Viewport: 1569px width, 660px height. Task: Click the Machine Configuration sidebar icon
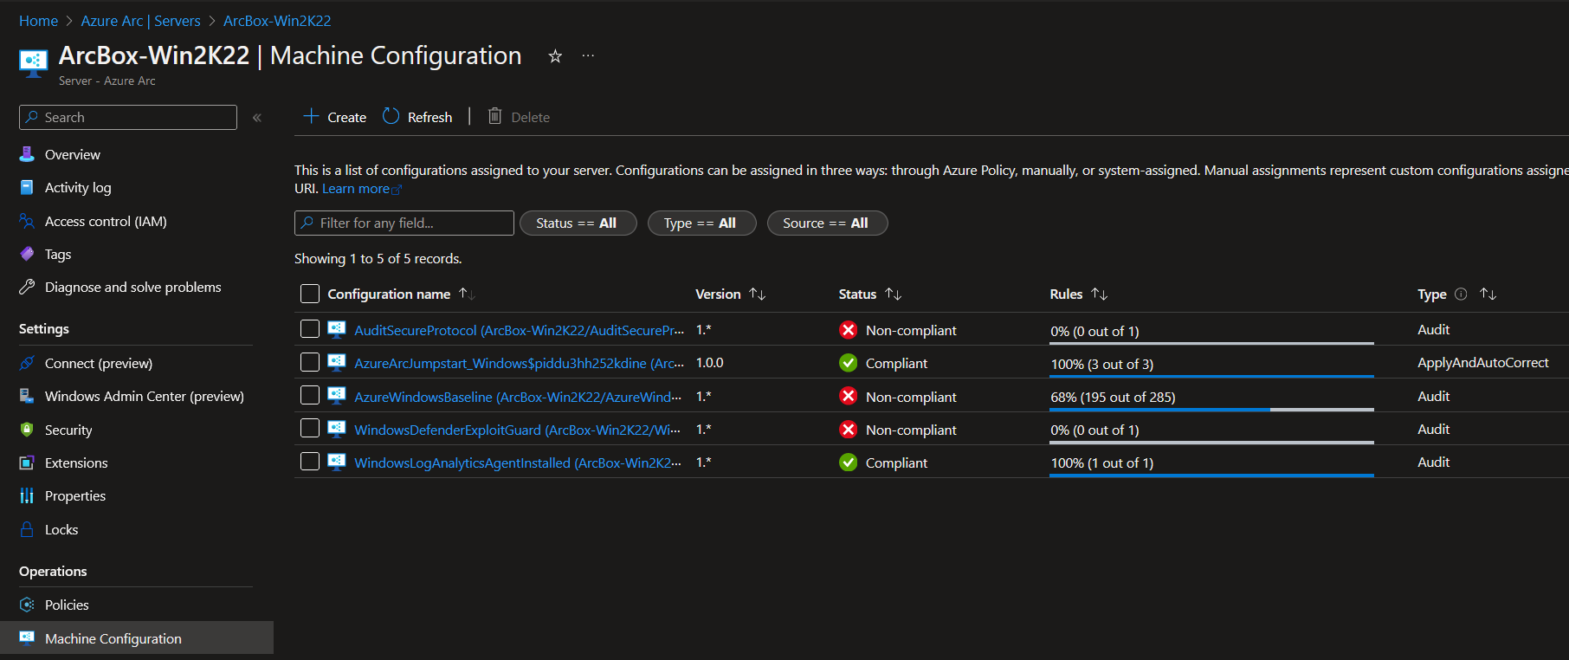27,637
